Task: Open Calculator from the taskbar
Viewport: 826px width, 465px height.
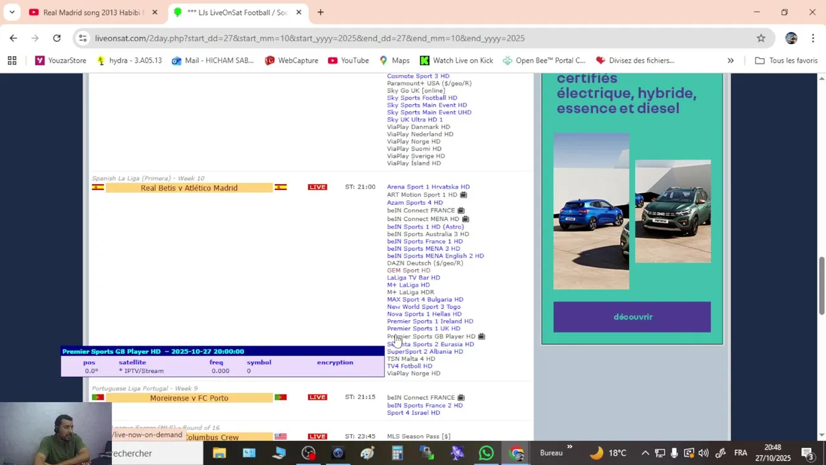Action: [x=397, y=453]
